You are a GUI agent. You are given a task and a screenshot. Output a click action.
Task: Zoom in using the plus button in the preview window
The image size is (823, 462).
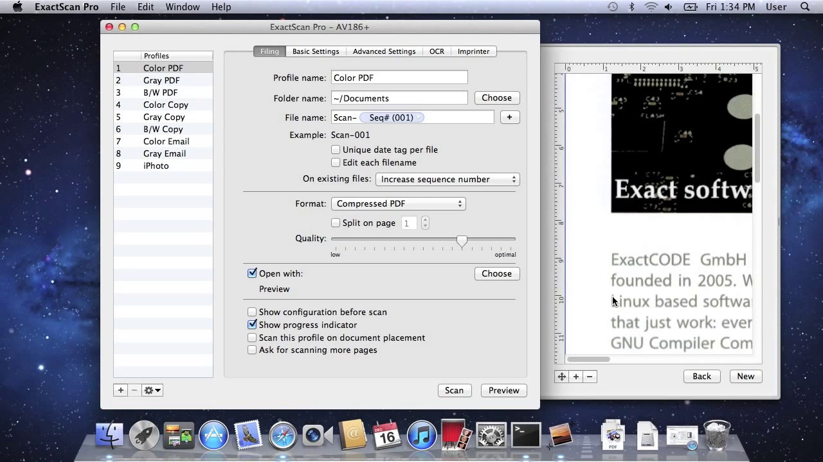click(576, 377)
